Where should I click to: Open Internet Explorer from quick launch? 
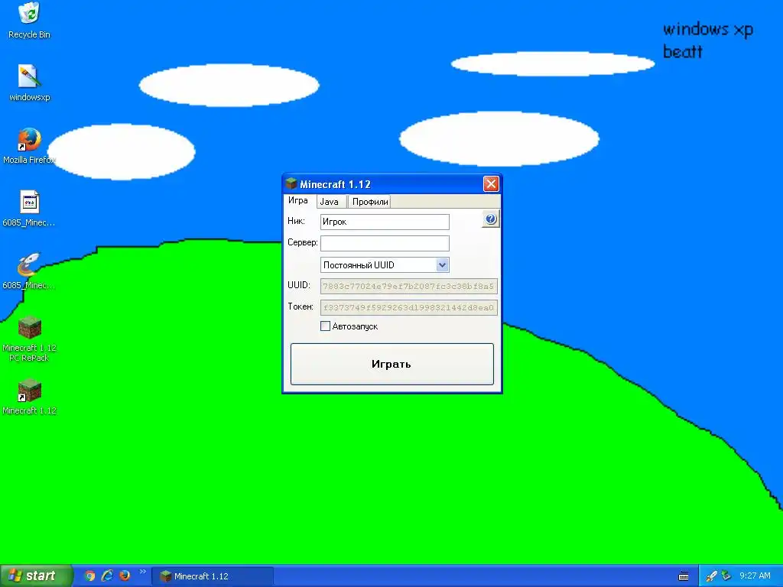(x=107, y=576)
